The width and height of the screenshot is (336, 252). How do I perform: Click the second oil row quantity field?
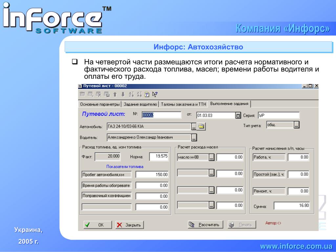(230, 174)
